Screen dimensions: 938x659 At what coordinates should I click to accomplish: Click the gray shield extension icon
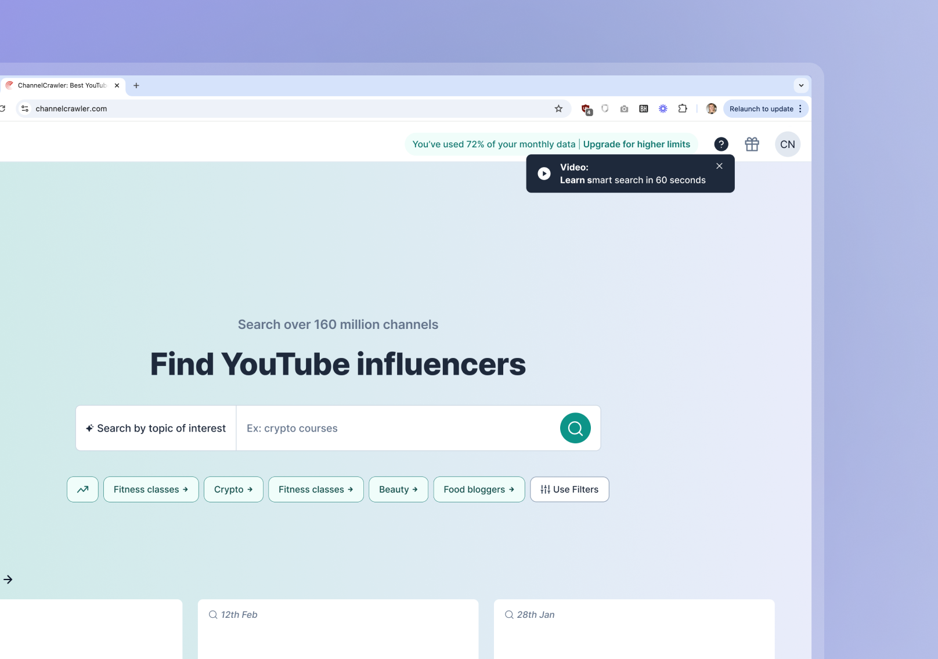point(605,108)
